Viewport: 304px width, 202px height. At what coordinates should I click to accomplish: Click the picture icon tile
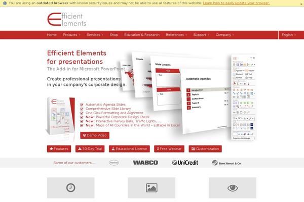coord(151,188)
